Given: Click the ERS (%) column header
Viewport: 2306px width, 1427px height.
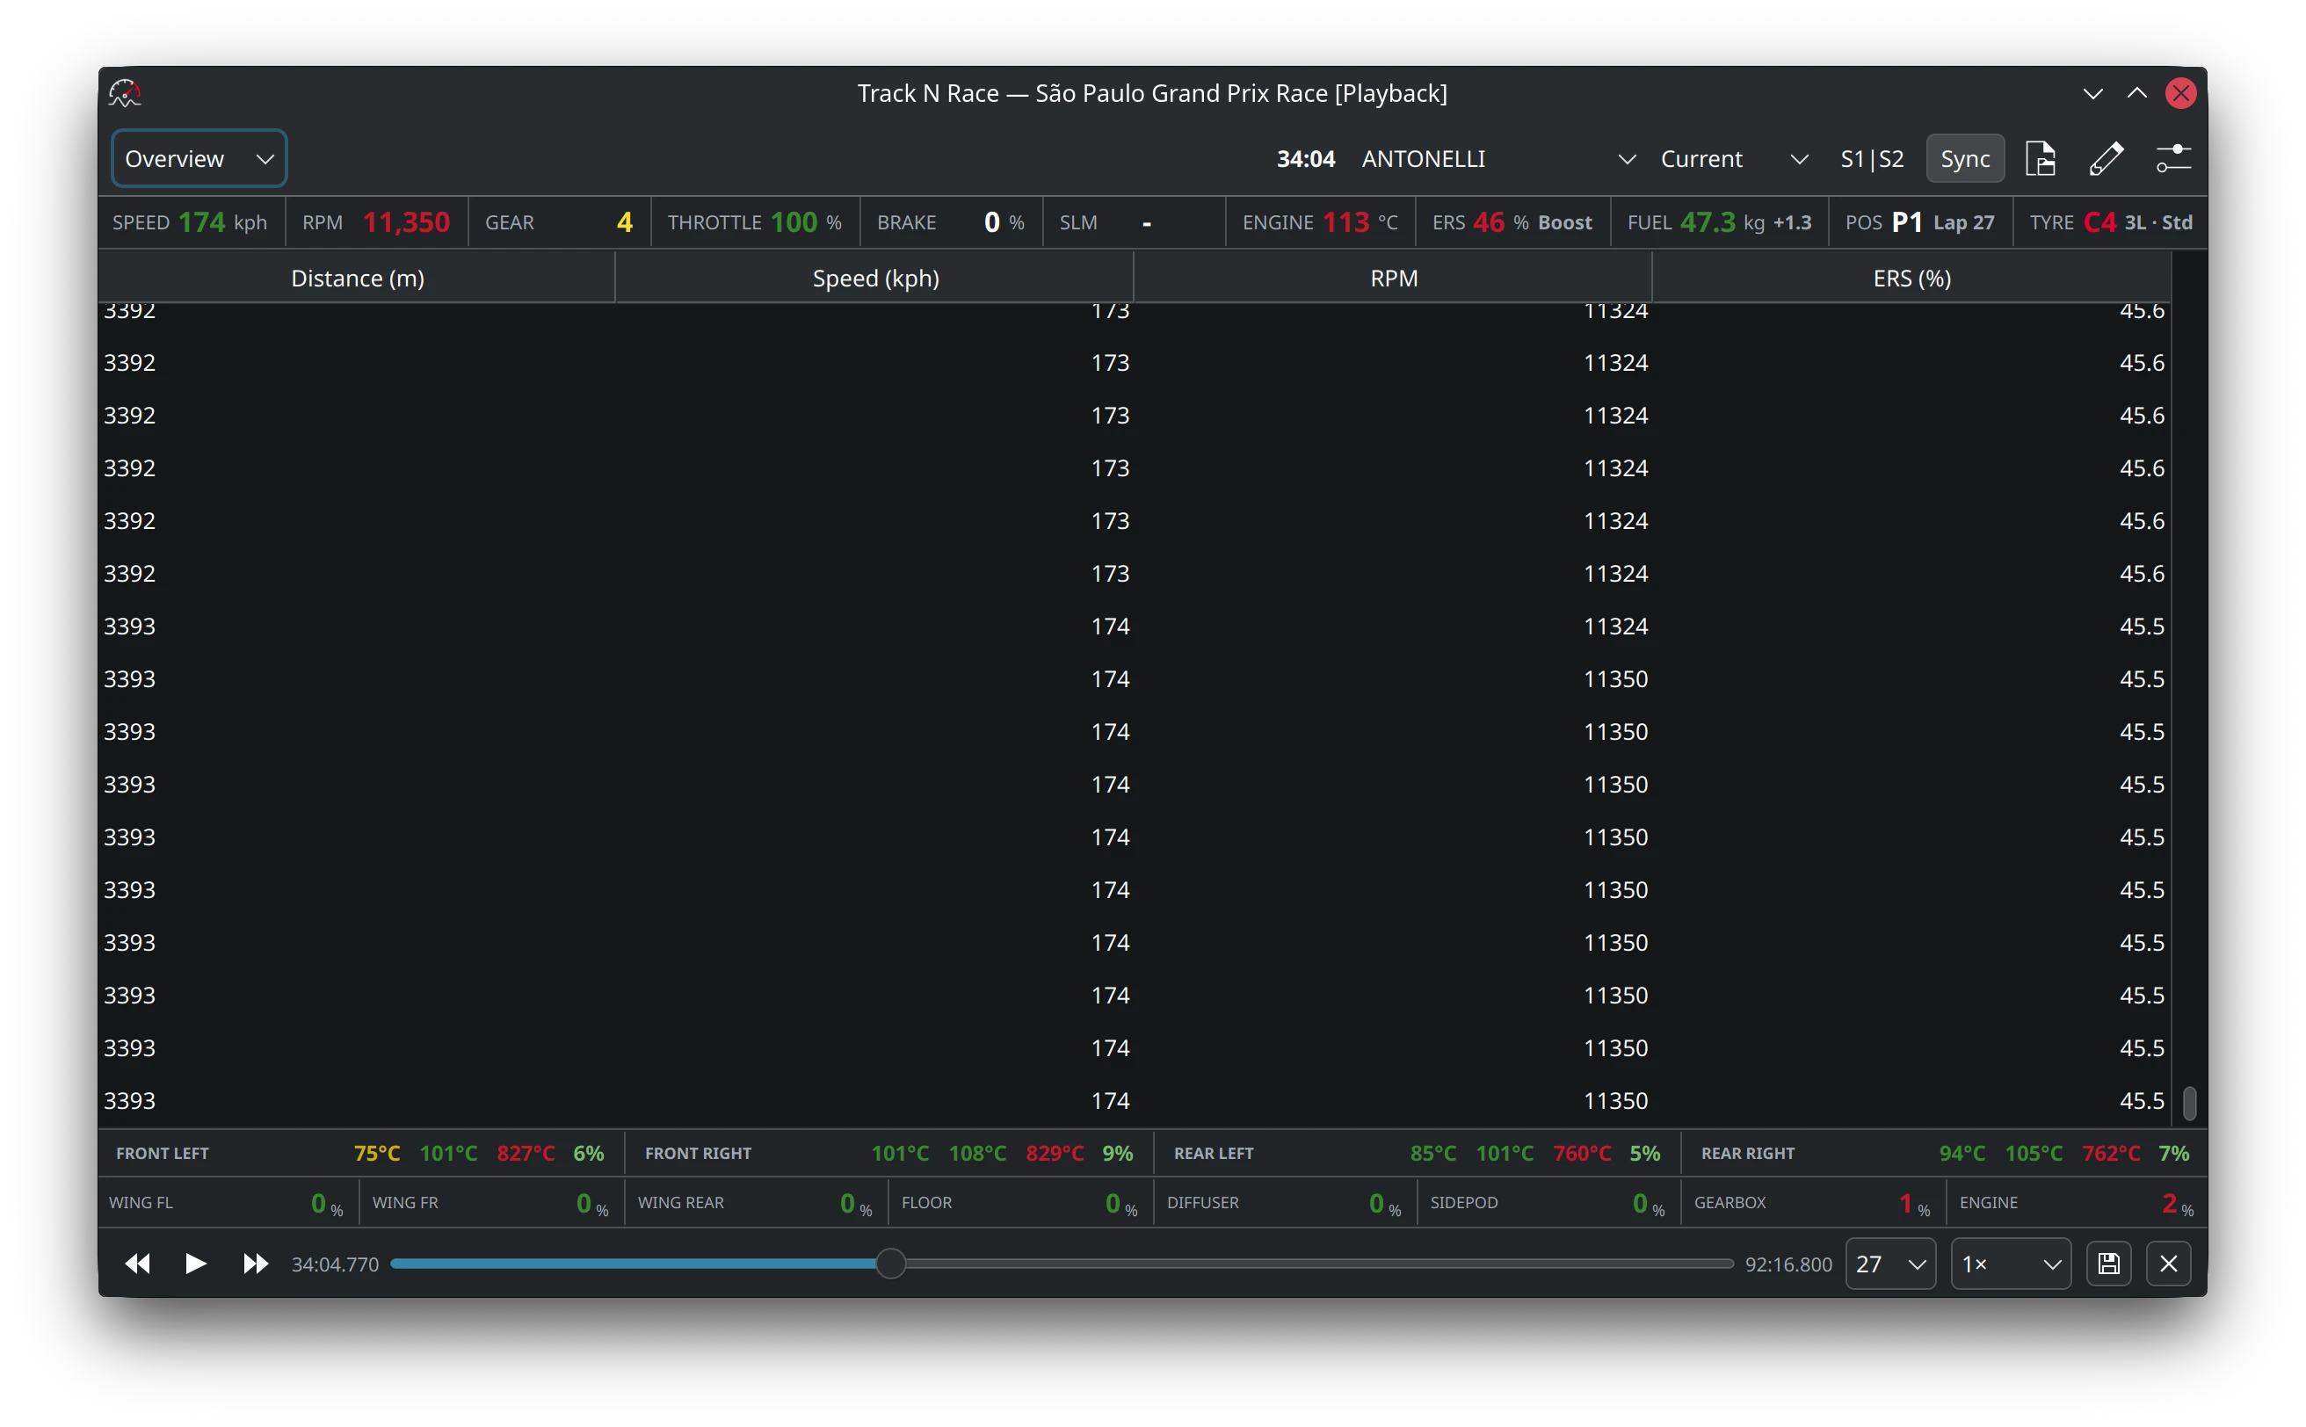Looking at the screenshot, I should click(1911, 278).
